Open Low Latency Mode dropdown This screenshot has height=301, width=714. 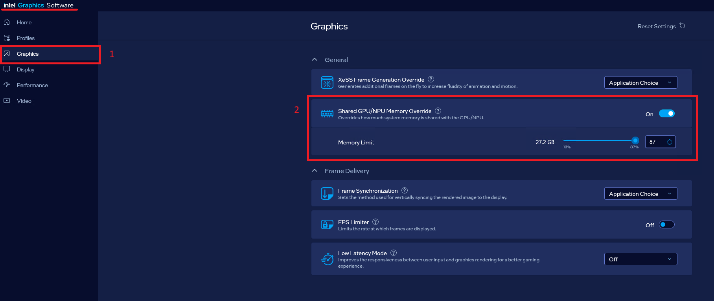[641, 259]
